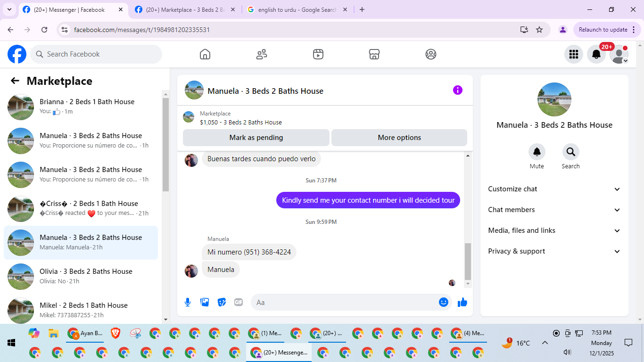
Task: Open the Video (Reels) icon
Action: (318, 54)
